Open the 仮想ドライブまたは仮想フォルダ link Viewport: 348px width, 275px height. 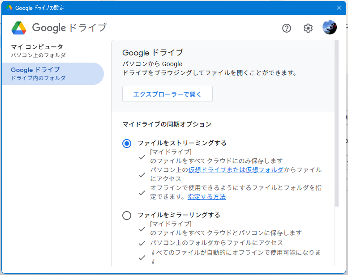(236, 170)
